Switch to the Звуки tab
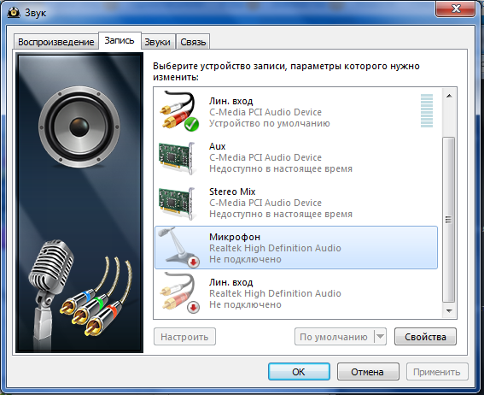Screen dimensions: 484x395 click(x=157, y=42)
